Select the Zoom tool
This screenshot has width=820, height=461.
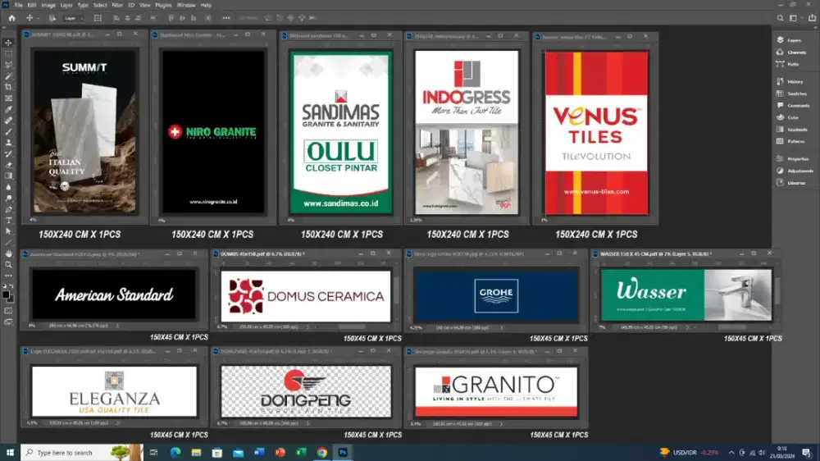point(8,265)
